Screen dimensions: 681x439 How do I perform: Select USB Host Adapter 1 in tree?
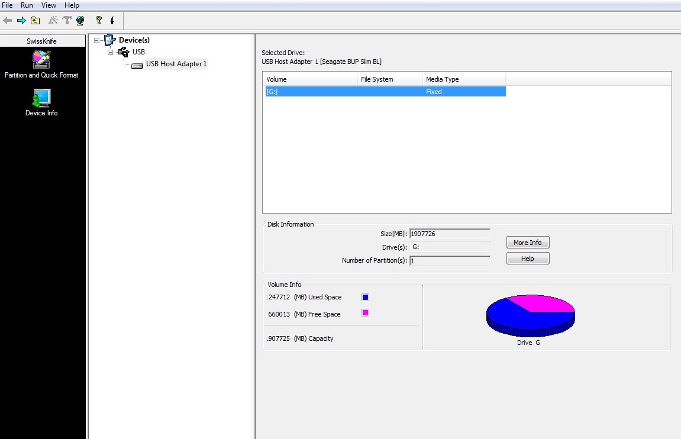176,64
